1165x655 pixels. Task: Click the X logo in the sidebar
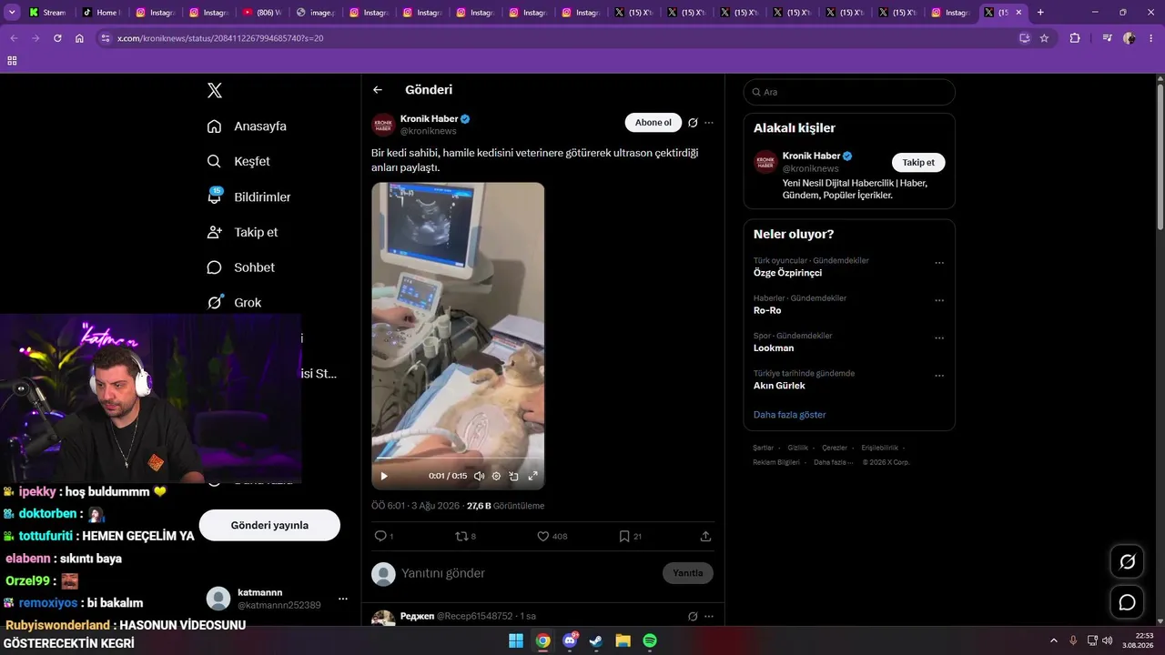coord(215,90)
